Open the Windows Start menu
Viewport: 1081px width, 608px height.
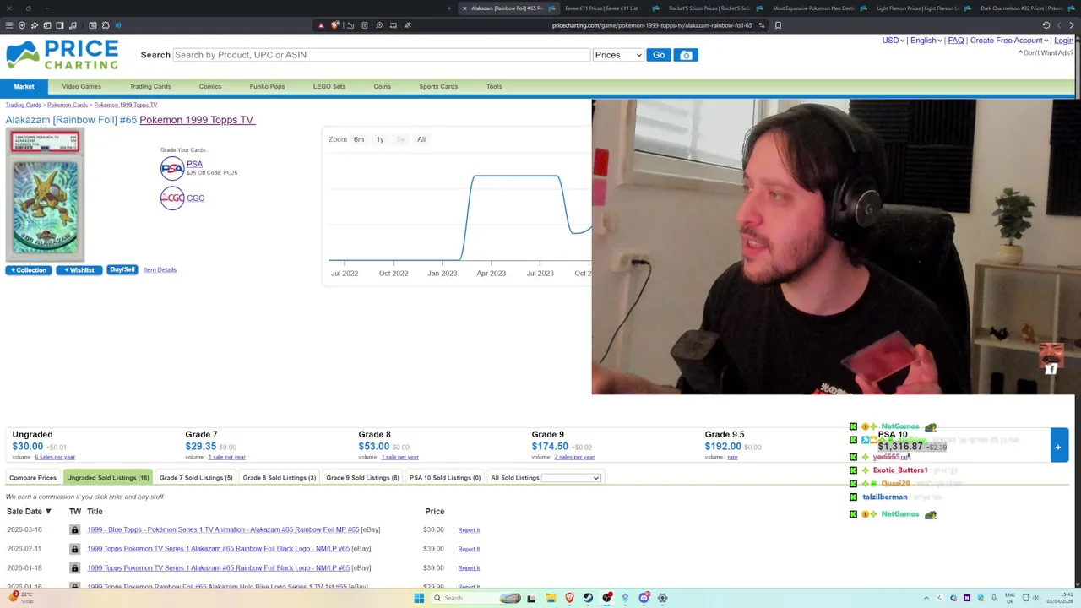click(419, 598)
